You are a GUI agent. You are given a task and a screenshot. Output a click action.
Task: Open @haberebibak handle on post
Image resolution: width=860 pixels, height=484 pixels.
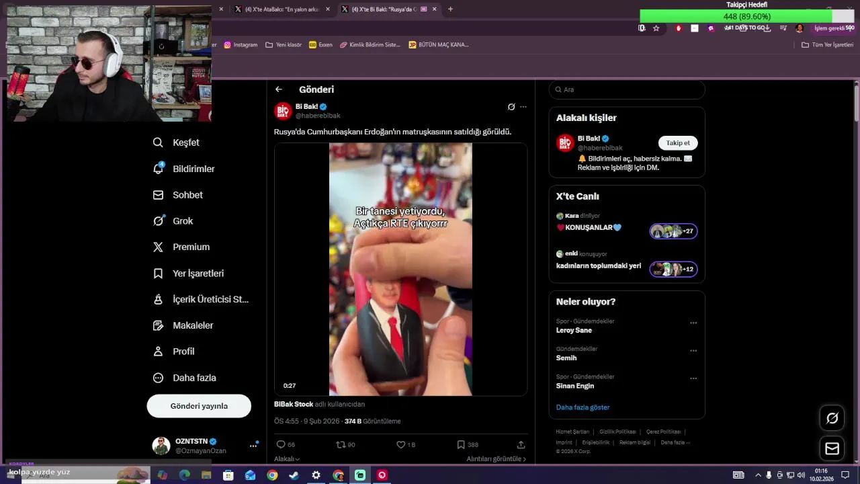tap(318, 116)
